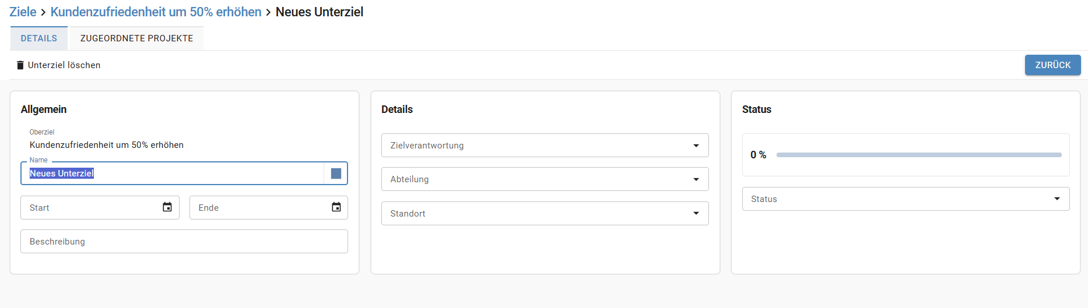The image size is (1088, 308).
Task: Click the Oberziel value text
Action: coord(107,145)
